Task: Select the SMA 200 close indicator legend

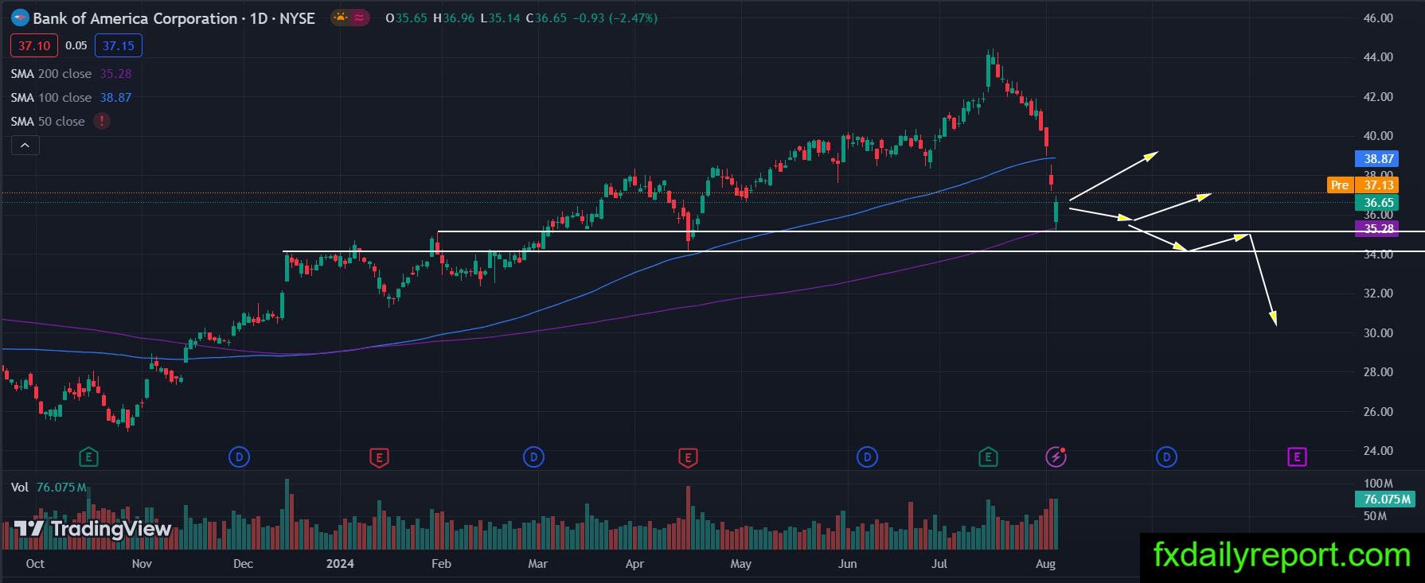Action: pyautogui.click(x=51, y=73)
